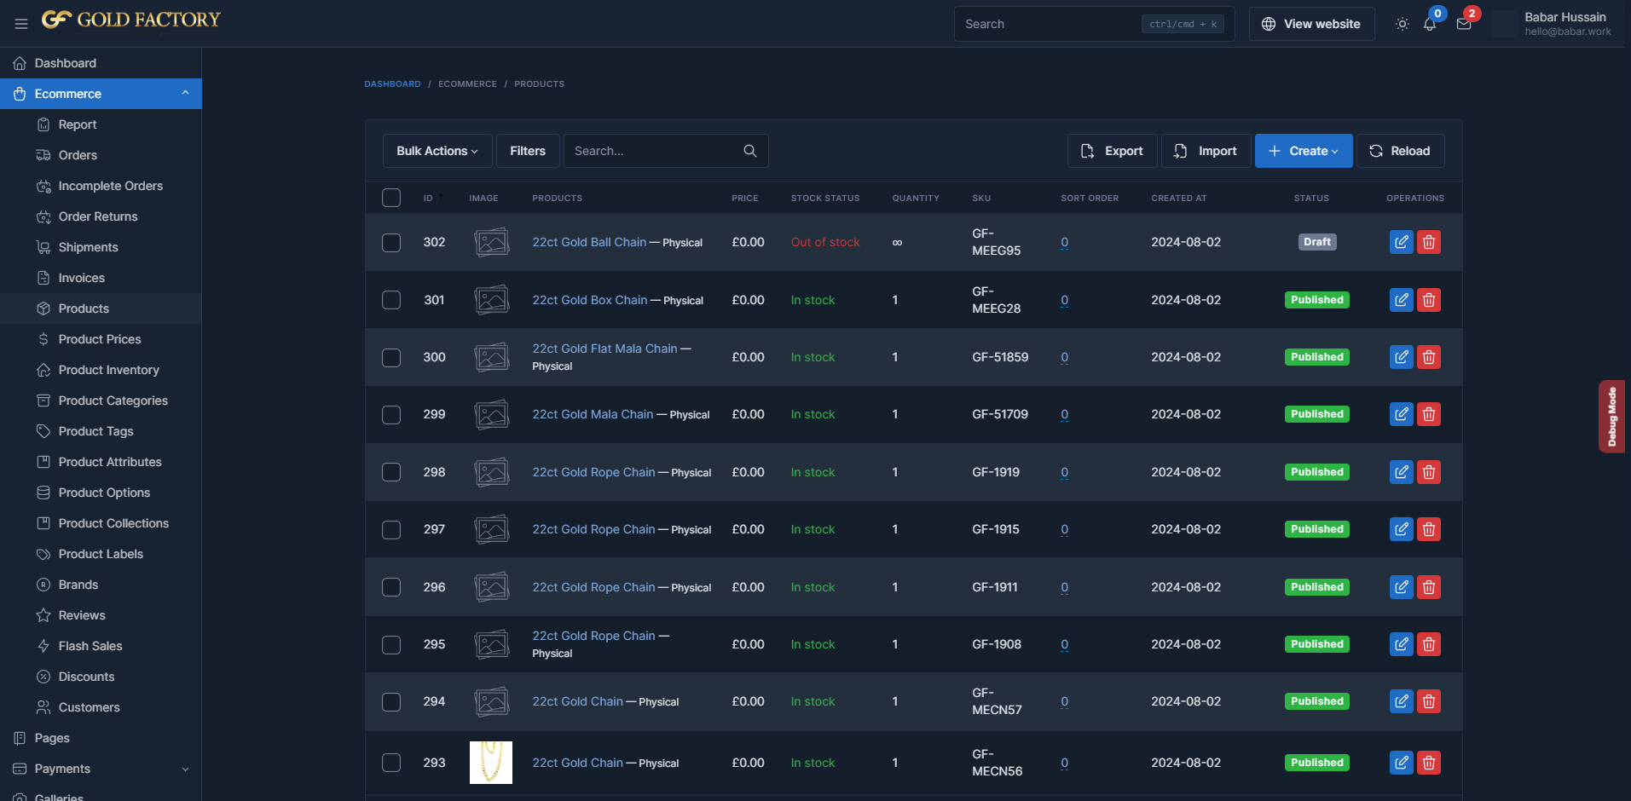Open the notifications bell icon

pos(1430,24)
